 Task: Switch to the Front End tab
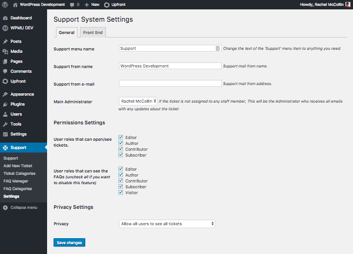[93, 32]
